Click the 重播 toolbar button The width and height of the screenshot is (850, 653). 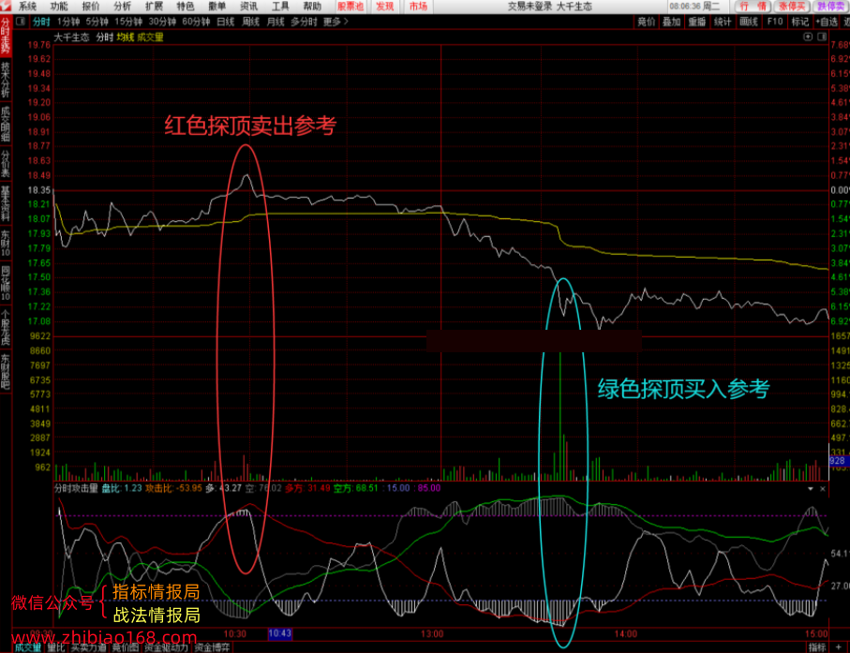pos(697,22)
